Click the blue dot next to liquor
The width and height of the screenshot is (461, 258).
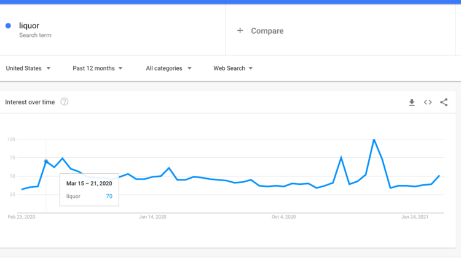[x=8, y=26]
